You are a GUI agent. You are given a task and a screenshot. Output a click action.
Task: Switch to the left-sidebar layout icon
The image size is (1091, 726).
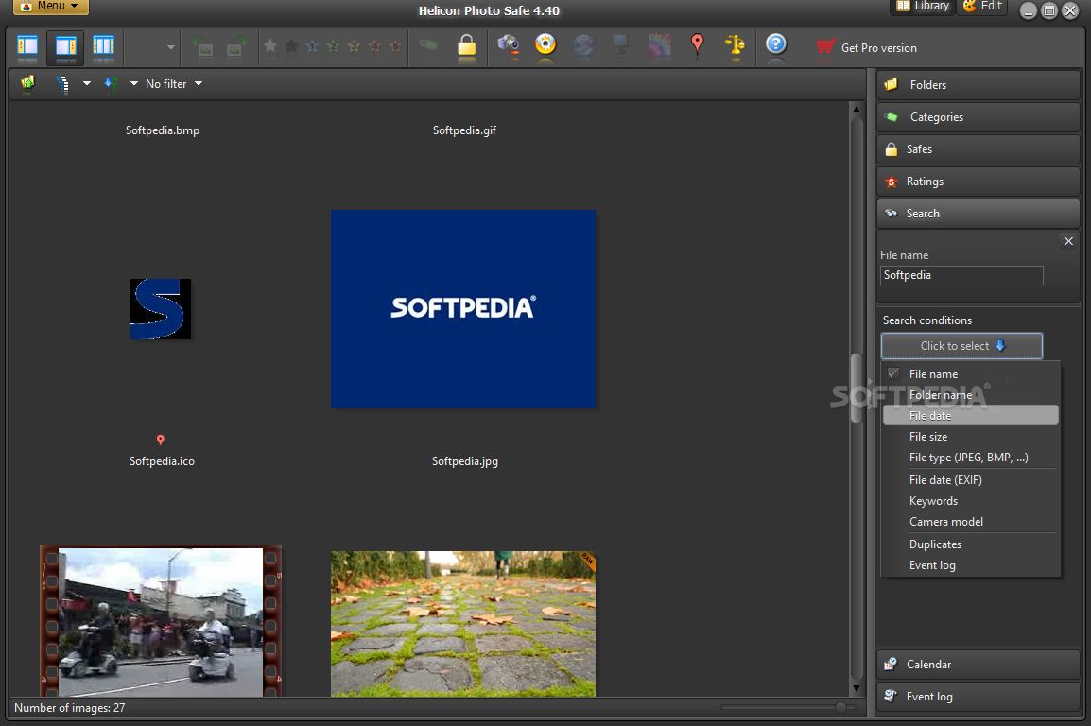[x=27, y=46]
